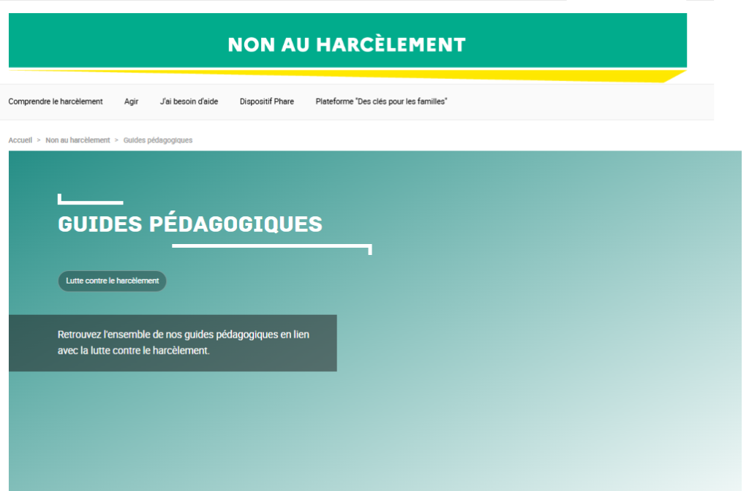Go to the Dispositif Phare section

click(266, 102)
